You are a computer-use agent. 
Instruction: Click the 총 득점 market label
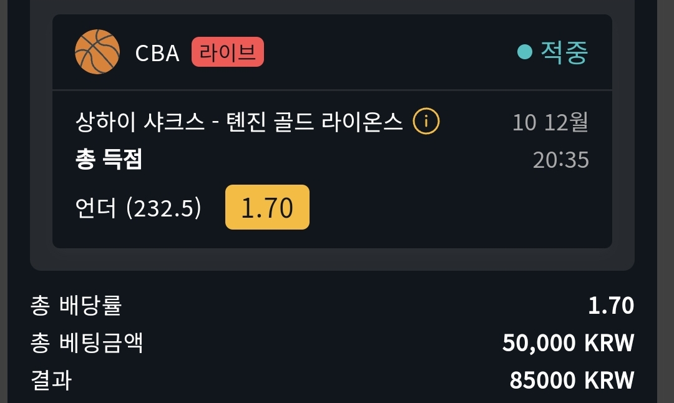coord(109,159)
